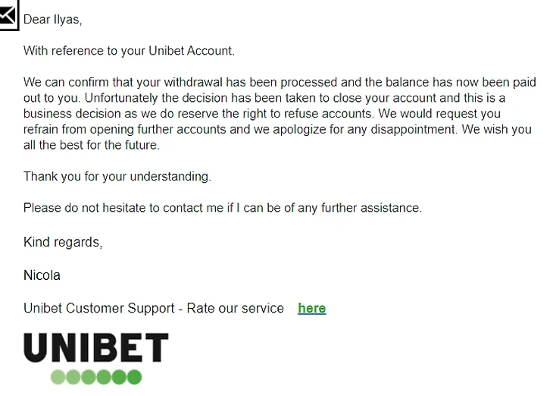The width and height of the screenshot is (553, 396).
Task: Click the envelope mail icon
Action: pyautogui.click(x=8, y=15)
